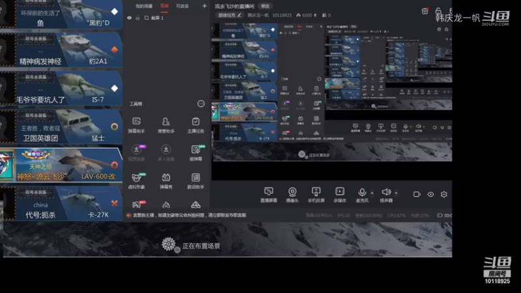Open the PK tool with red badge
Image resolution: width=521 pixels, height=293 pixels.
tap(137, 204)
